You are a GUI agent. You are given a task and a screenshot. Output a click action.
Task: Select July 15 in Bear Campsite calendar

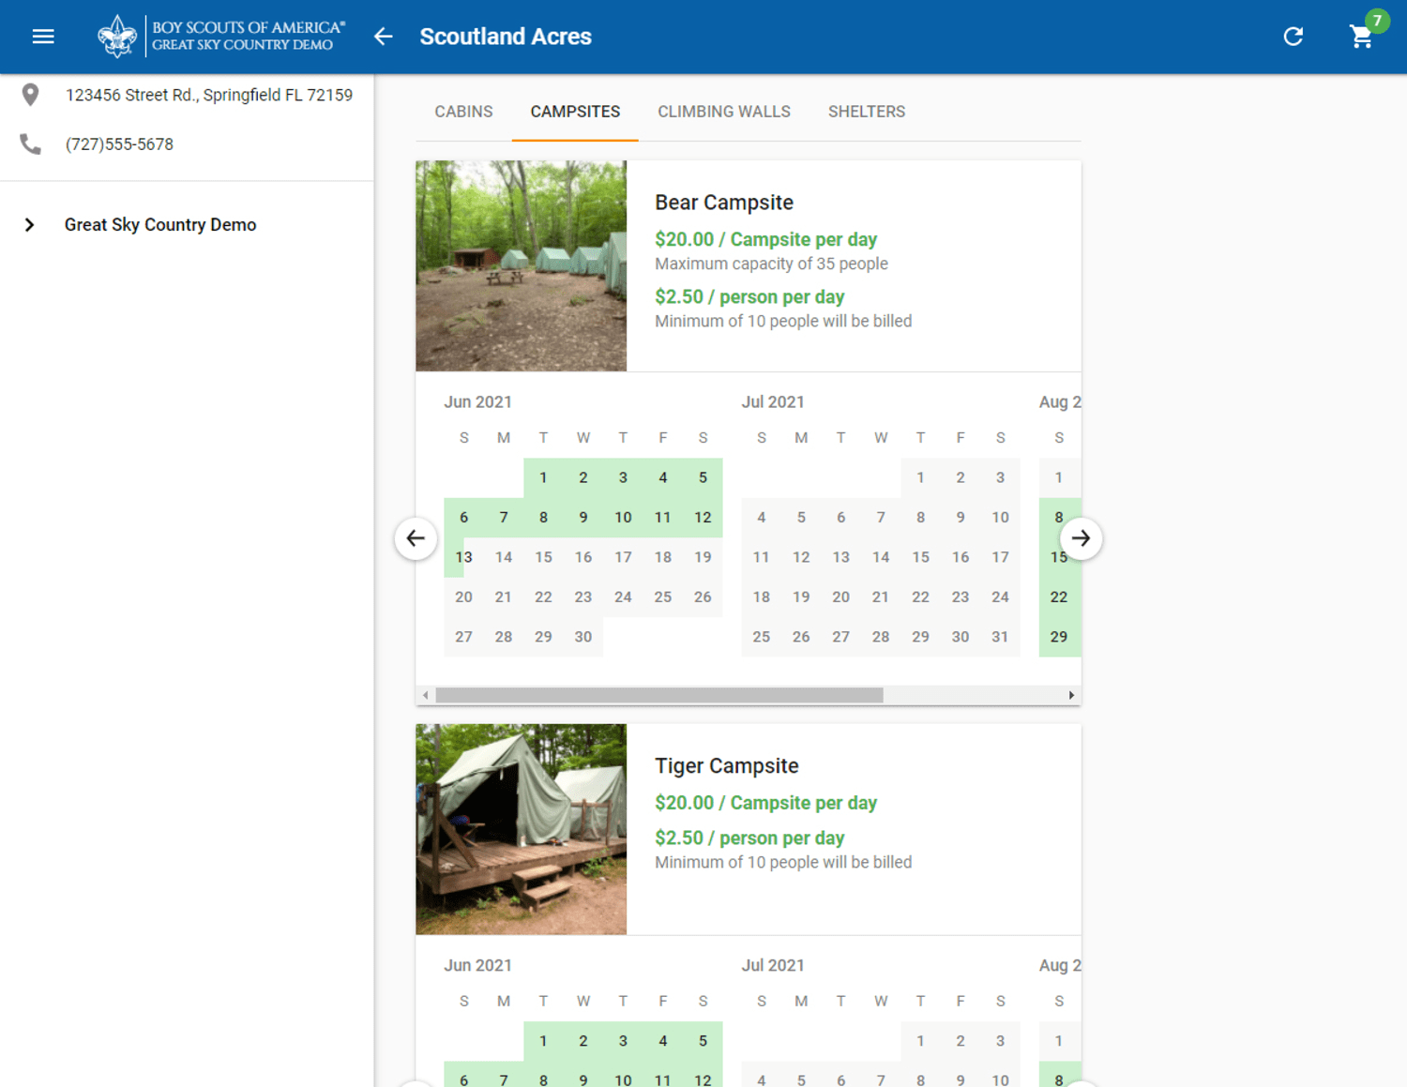click(x=920, y=557)
